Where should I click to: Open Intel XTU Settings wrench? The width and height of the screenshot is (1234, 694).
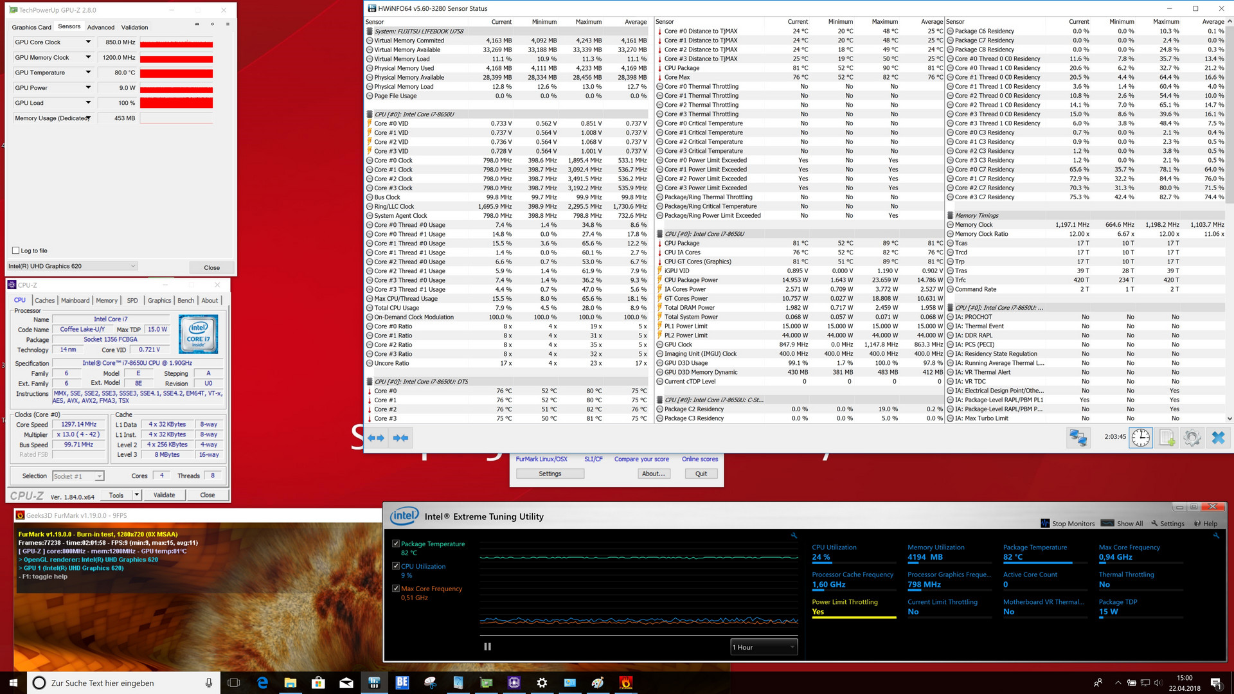[1168, 524]
